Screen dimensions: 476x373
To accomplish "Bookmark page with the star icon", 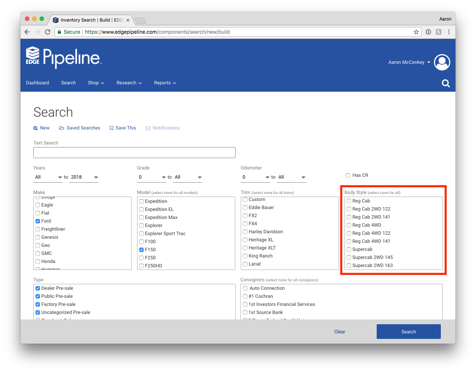I will 416,32.
